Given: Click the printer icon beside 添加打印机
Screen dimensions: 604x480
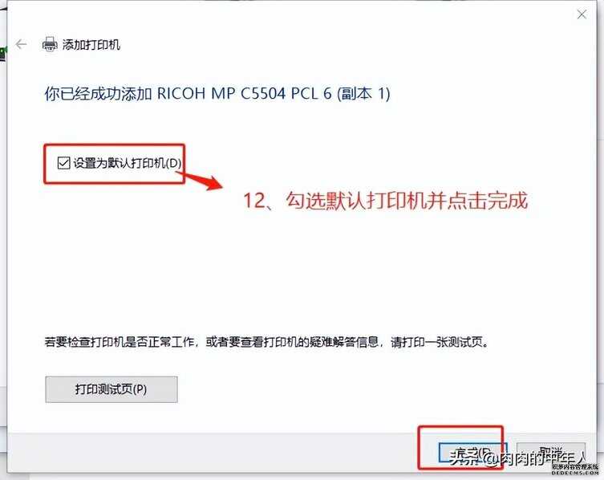Looking at the screenshot, I should point(50,45).
